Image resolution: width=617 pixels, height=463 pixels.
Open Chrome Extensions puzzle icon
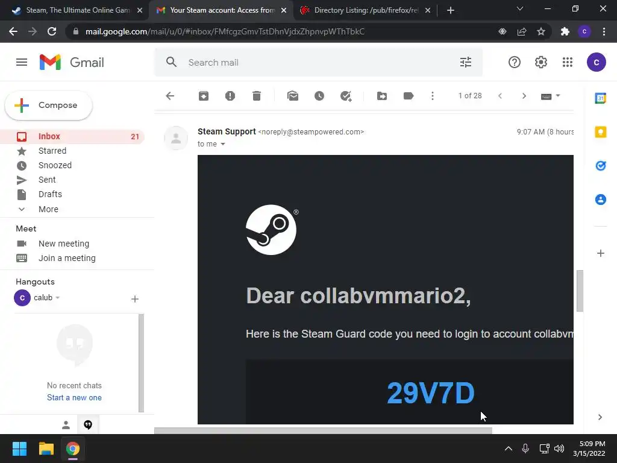tap(565, 31)
